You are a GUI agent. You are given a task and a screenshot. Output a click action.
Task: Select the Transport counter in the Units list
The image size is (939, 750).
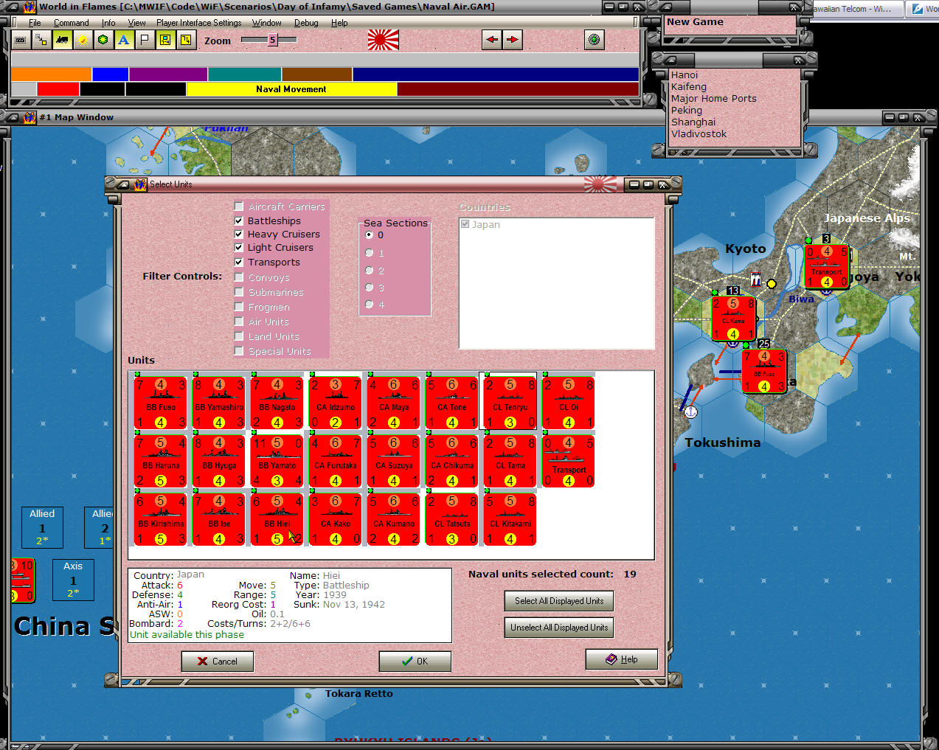point(569,461)
